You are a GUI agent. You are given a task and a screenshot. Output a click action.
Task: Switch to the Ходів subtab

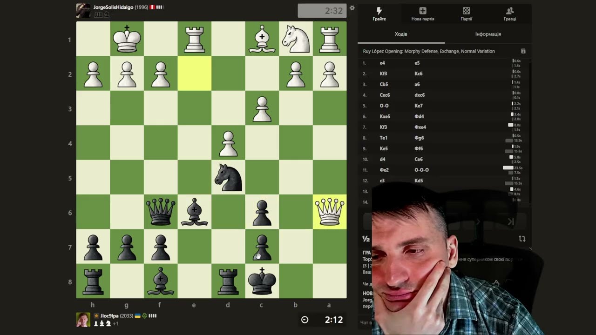click(x=401, y=34)
